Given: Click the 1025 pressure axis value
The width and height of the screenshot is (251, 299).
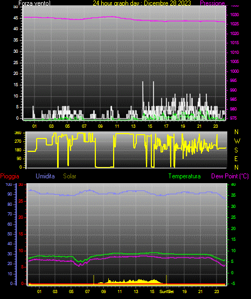Looking at the screenshot, I should [235, 24].
